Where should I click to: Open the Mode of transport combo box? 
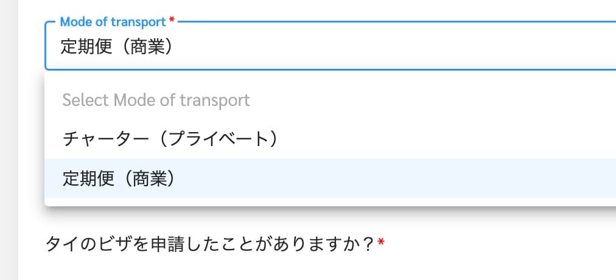pyautogui.click(x=330, y=46)
